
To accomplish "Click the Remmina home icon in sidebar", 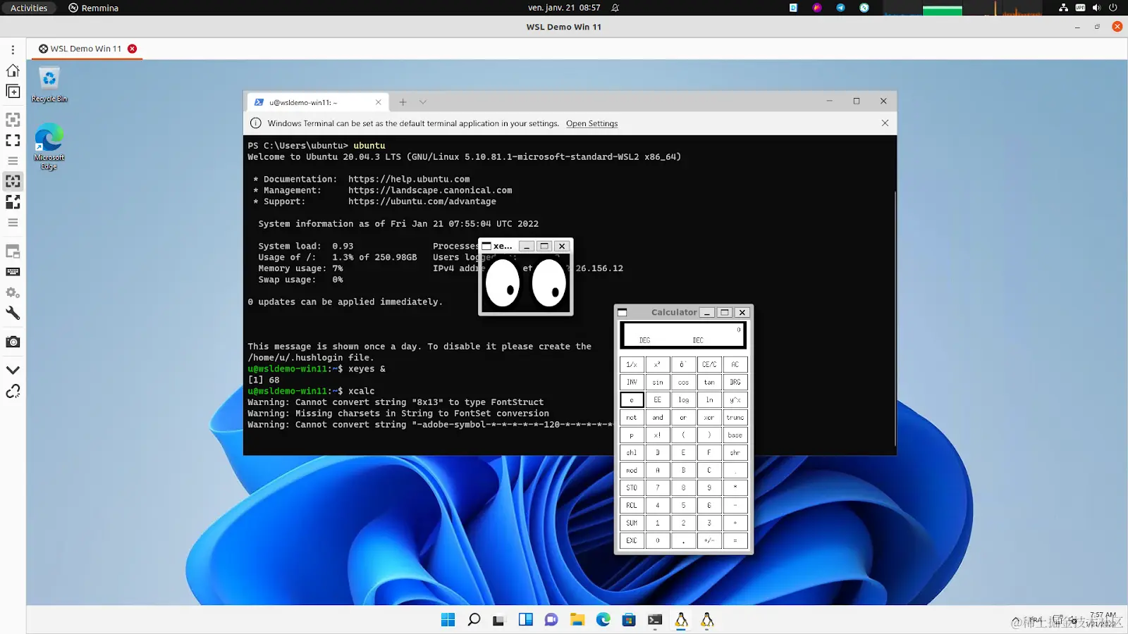I will (13, 70).
